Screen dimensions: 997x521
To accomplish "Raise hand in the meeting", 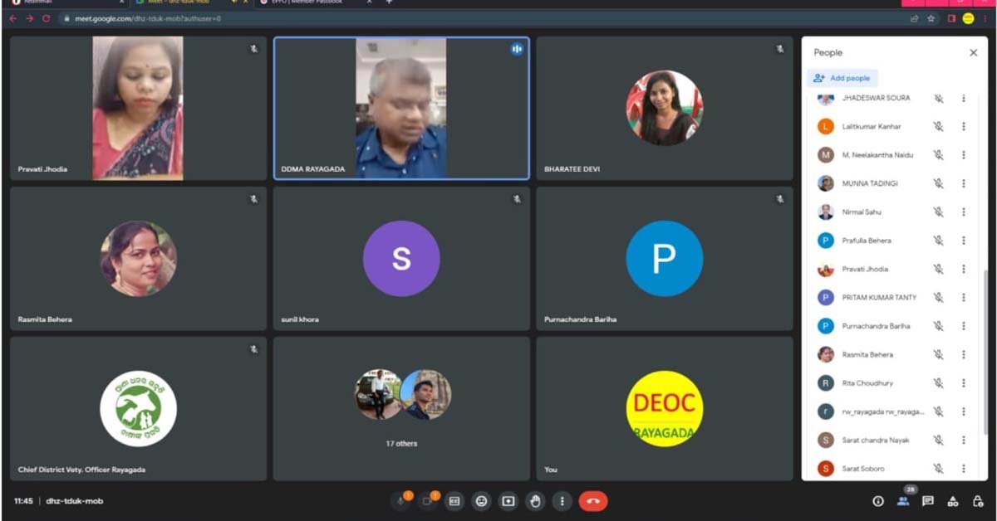I will (536, 501).
